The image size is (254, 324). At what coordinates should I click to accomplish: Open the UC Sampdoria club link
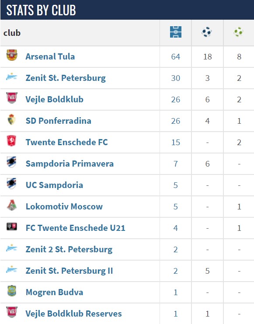tap(54, 185)
